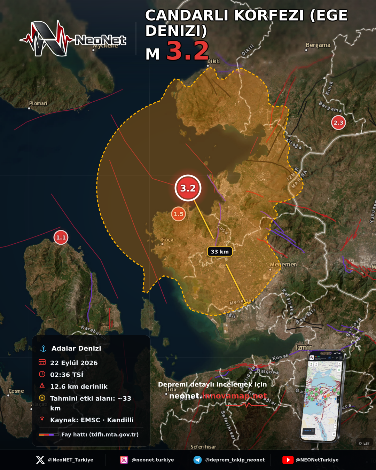Click the YouTube logo icon

tap(288, 460)
